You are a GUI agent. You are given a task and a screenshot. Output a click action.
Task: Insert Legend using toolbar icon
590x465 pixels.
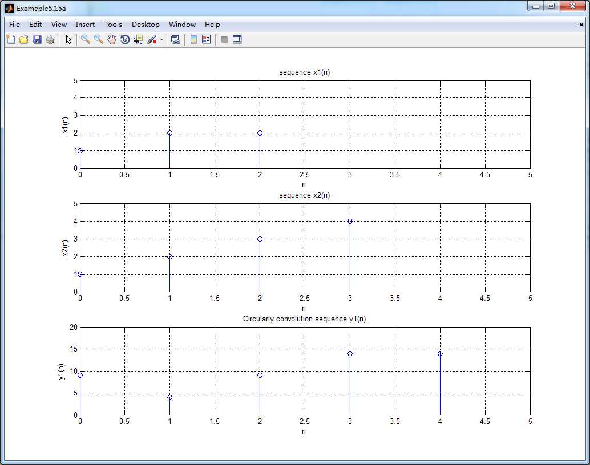point(207,39)
